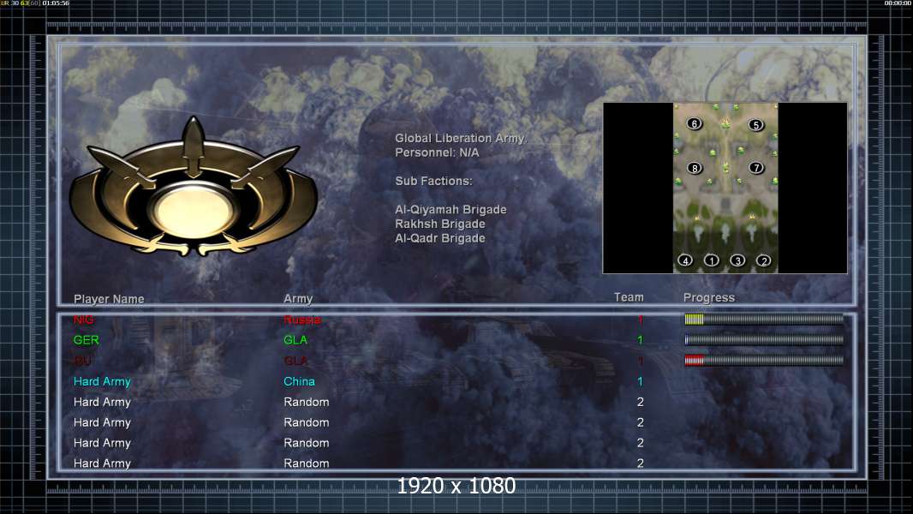Select start position 7 on the minimap
This screenshot has height=514, width=913.
coord(755,168)
